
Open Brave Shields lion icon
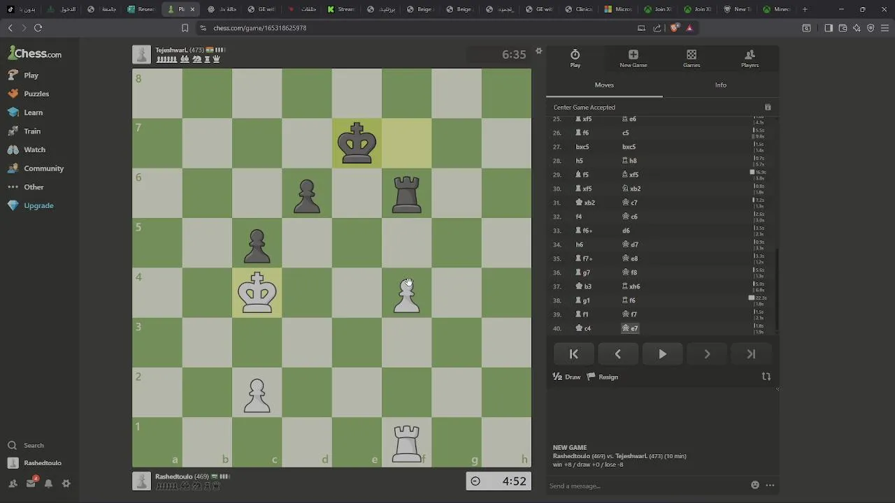pyautogui.click(x=674, y=28)
